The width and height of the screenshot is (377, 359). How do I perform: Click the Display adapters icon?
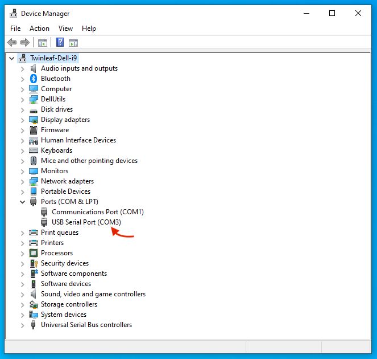(x=34, y=120)
